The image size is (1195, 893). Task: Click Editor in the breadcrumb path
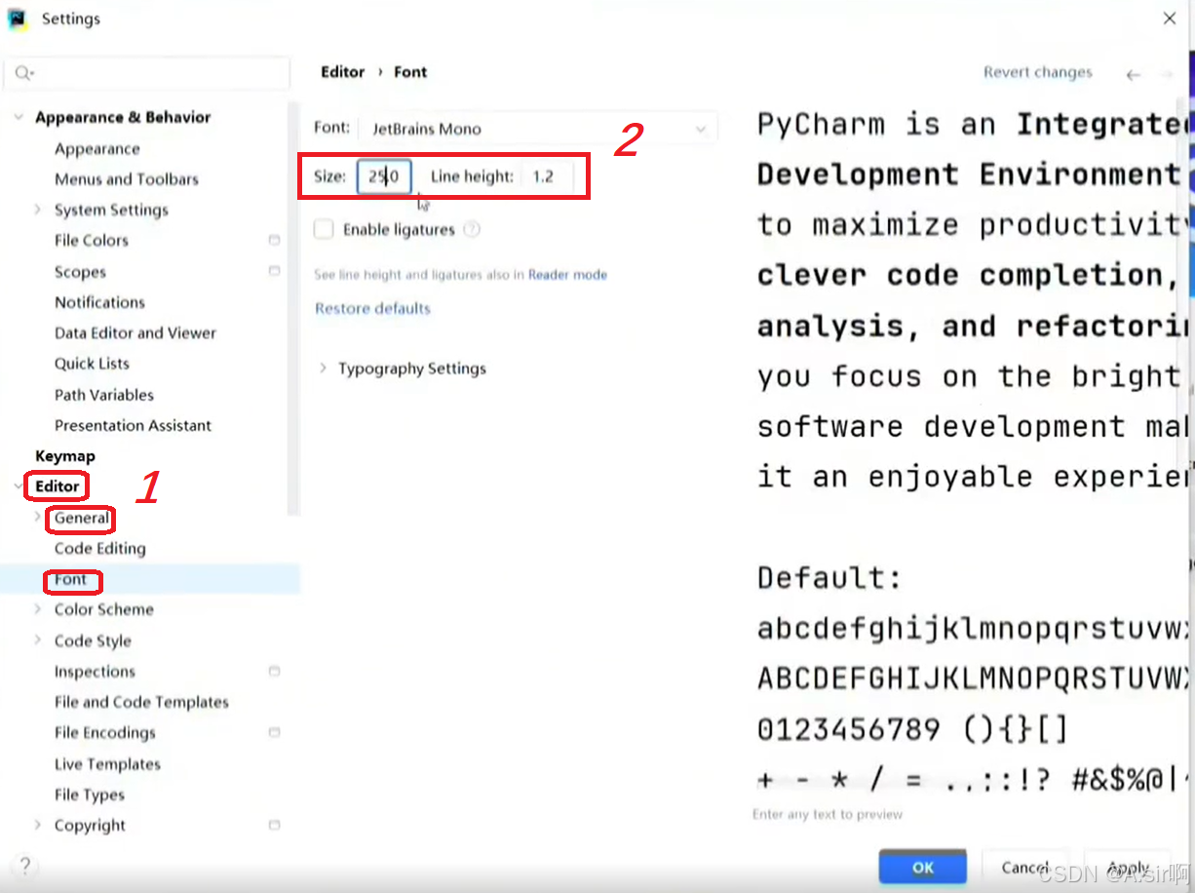pyautogui.click(x=343, y=71)
